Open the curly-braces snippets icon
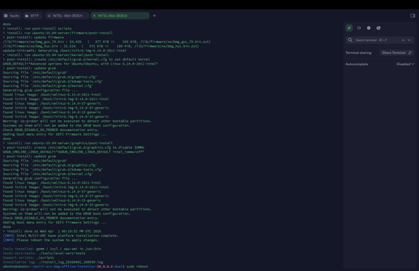Viewport: 419px width, 271px height. click(x=359, y=28)
